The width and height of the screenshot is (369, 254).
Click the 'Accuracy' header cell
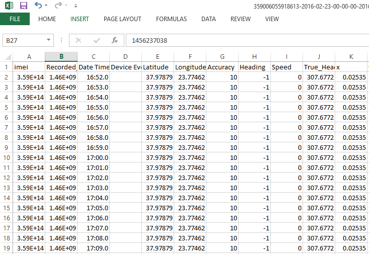click(223, 67)
